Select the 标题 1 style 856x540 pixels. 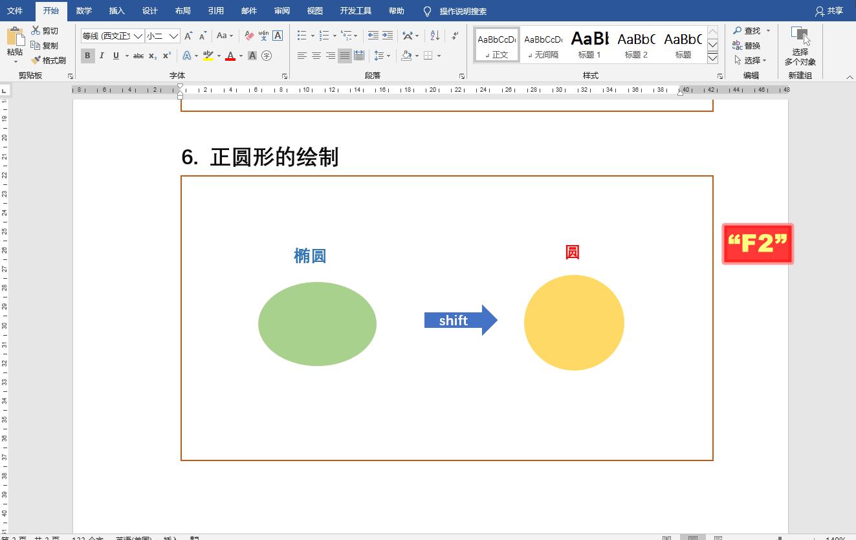(x=589, y=43)
